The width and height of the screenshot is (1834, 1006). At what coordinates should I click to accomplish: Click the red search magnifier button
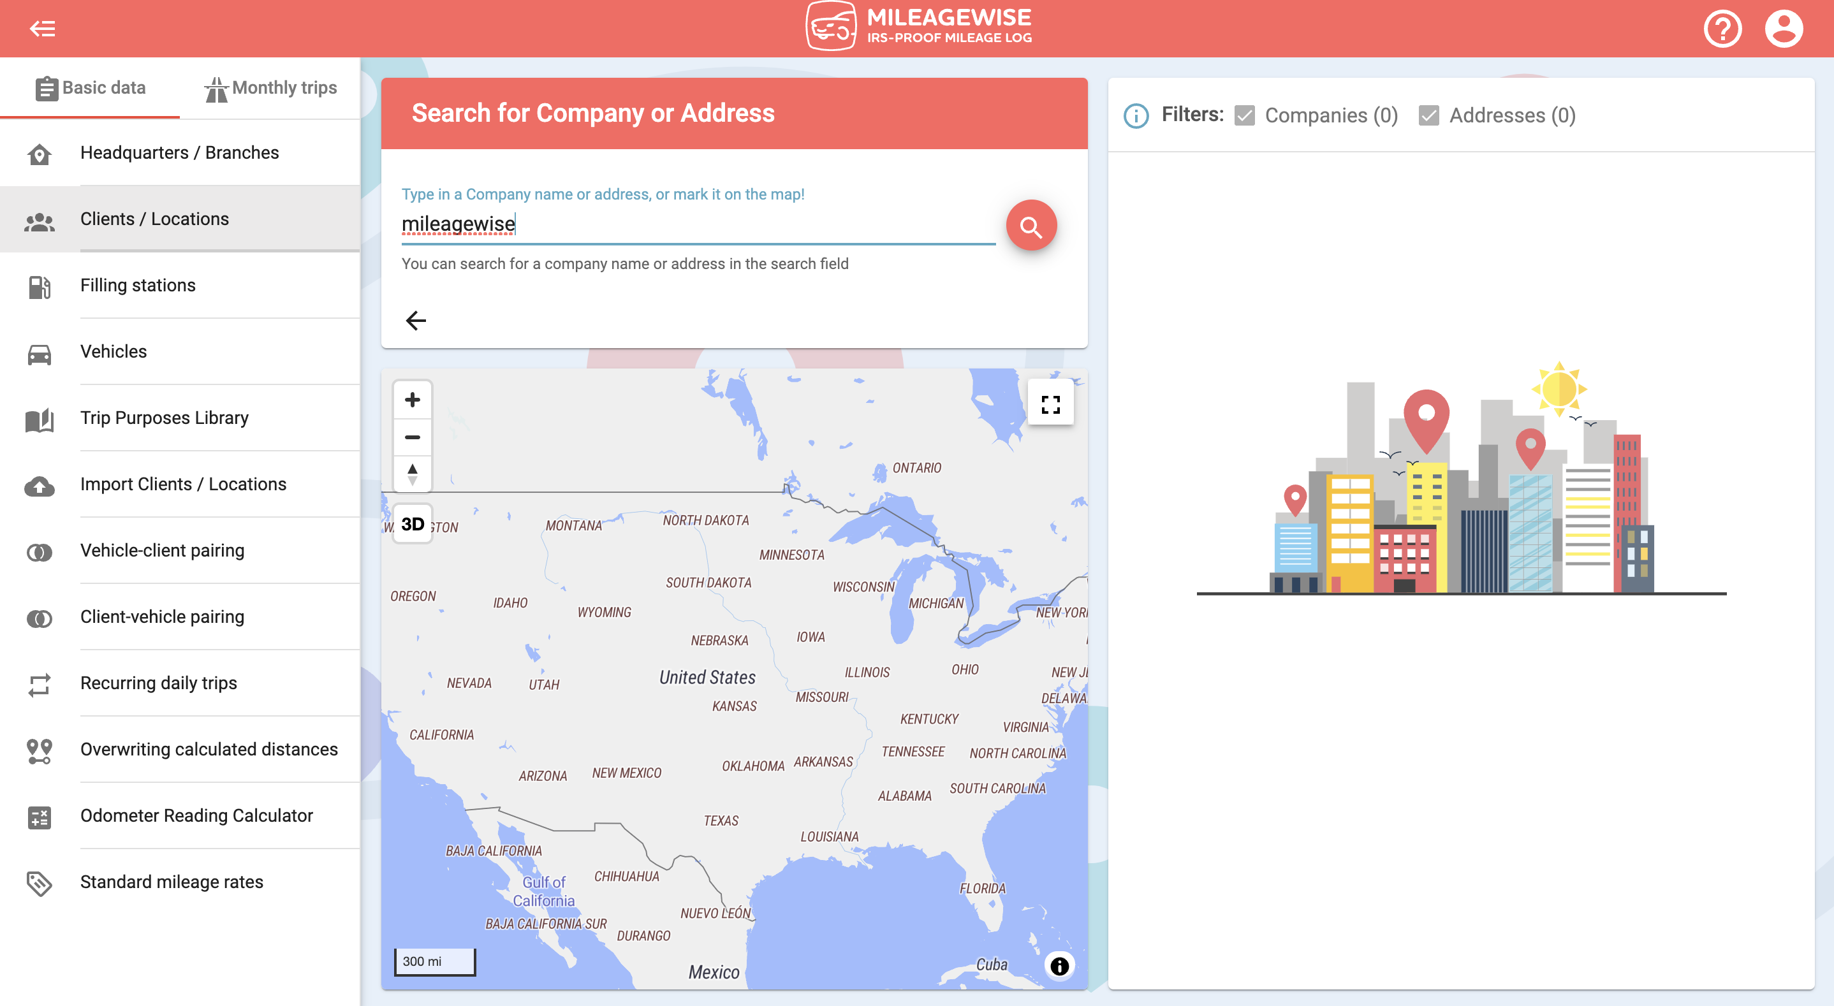[1031, 226]
